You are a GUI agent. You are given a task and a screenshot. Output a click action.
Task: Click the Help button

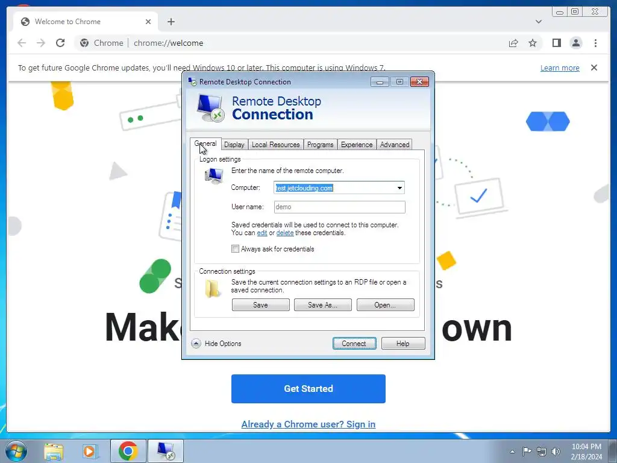[x=403, y=343]
